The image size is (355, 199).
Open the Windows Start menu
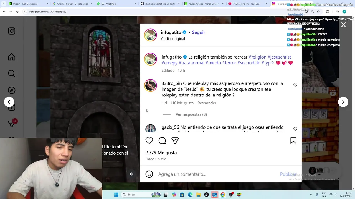(116, 195)
